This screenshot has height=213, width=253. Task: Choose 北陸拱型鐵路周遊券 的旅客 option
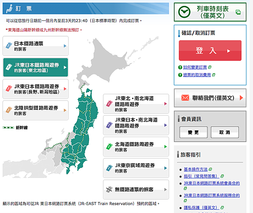[35, 110]
